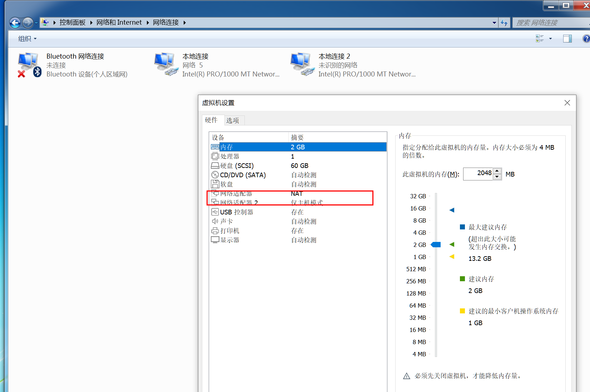Select the 软盘 device row
This screenshot has width=590, height=392.
[298, 184]
